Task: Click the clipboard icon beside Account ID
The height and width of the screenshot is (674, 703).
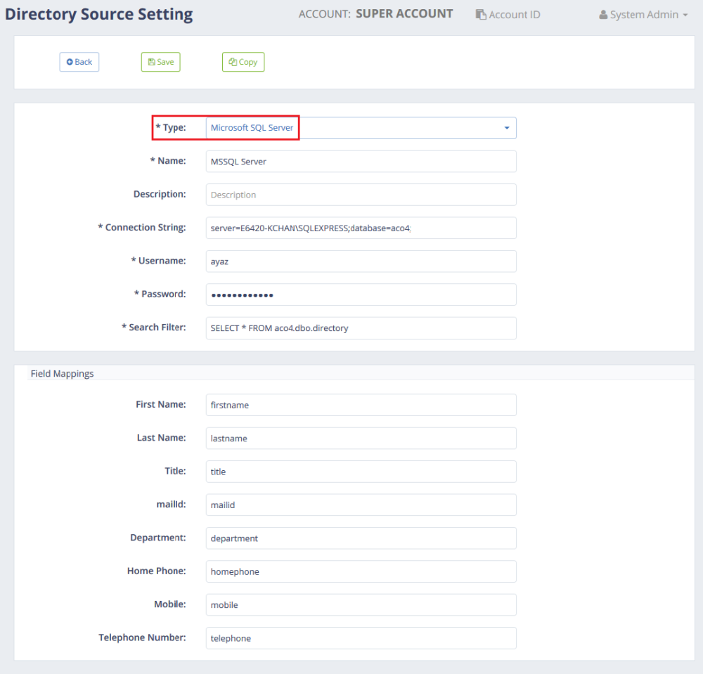Action: (482, 13)
